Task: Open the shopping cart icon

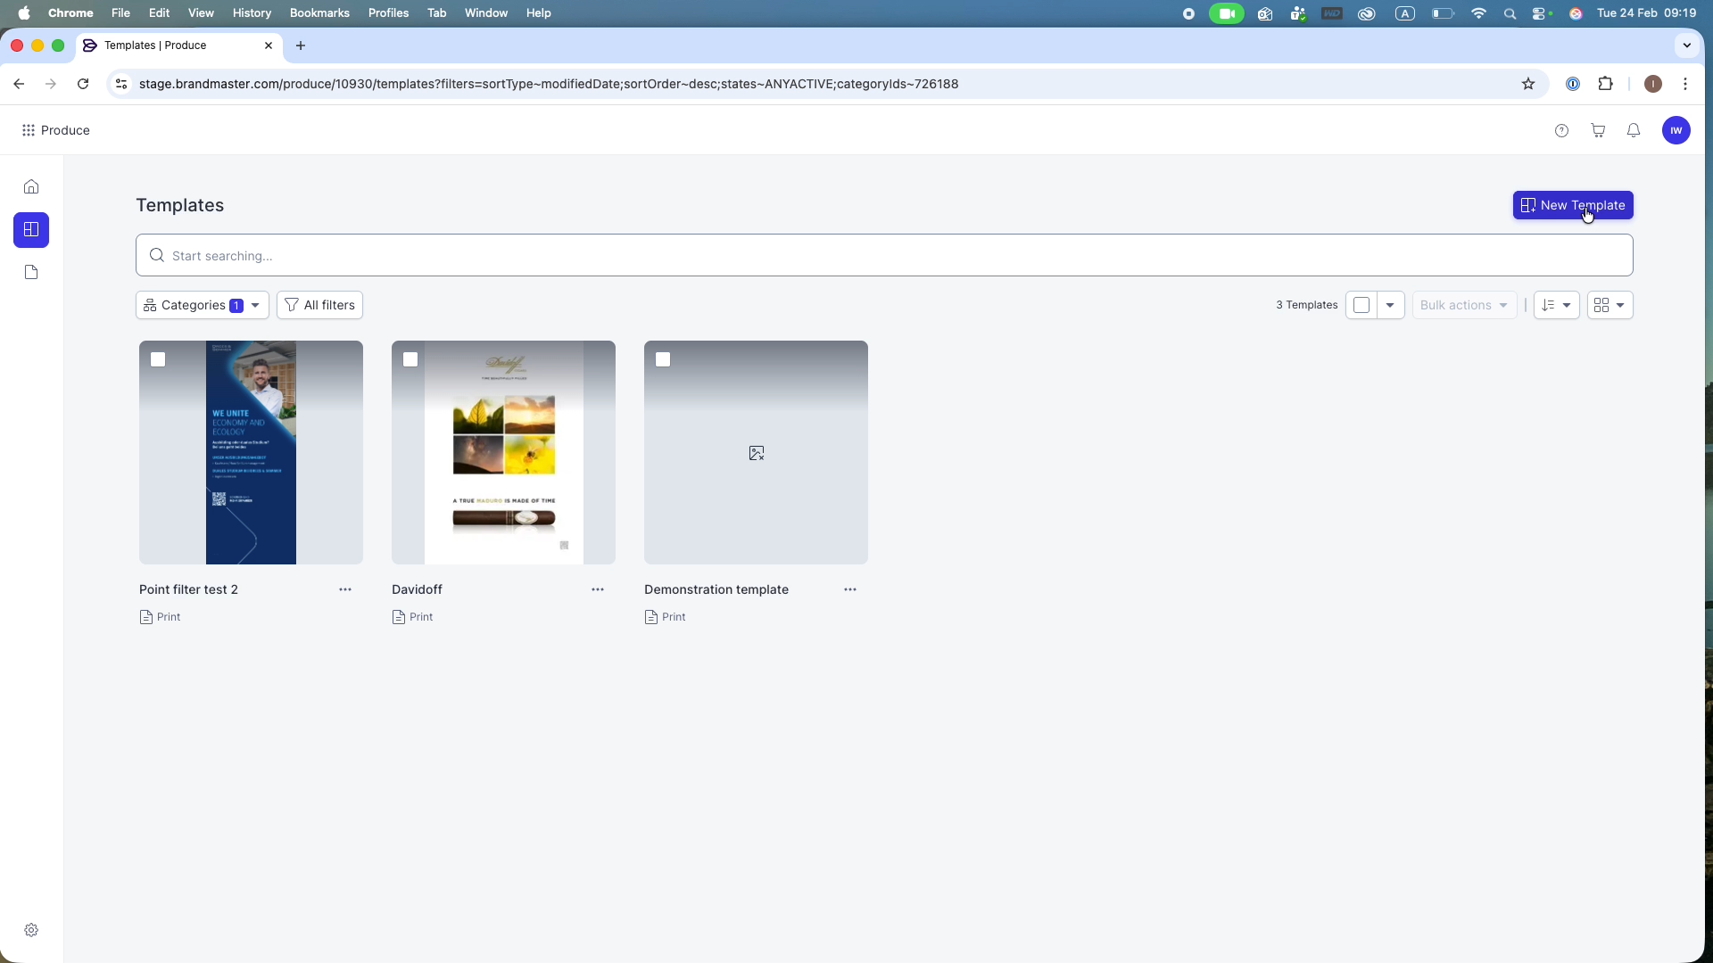Action: (1598, 130)
